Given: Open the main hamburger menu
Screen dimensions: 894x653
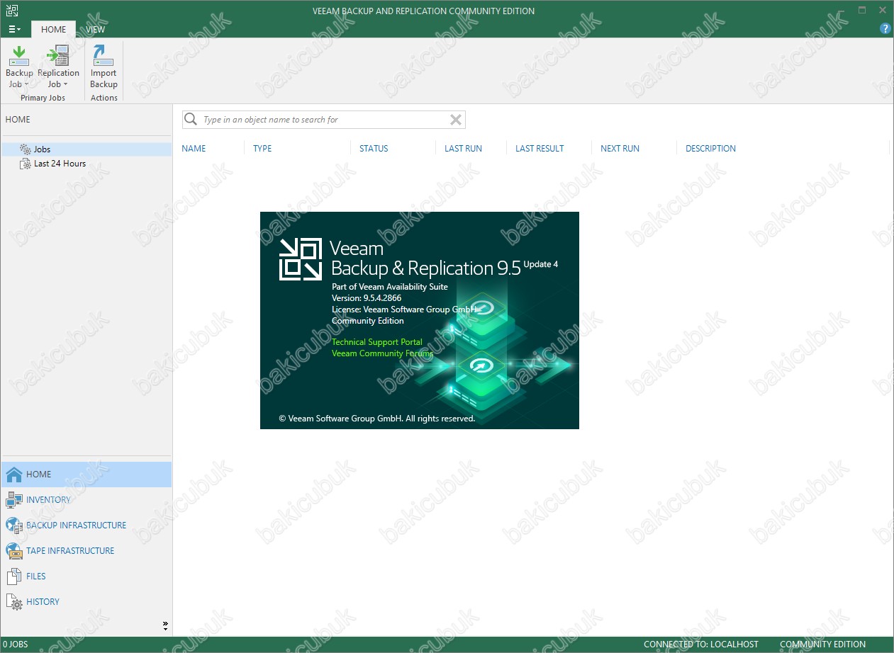Looking at the screenshot, I should point(14,29).
